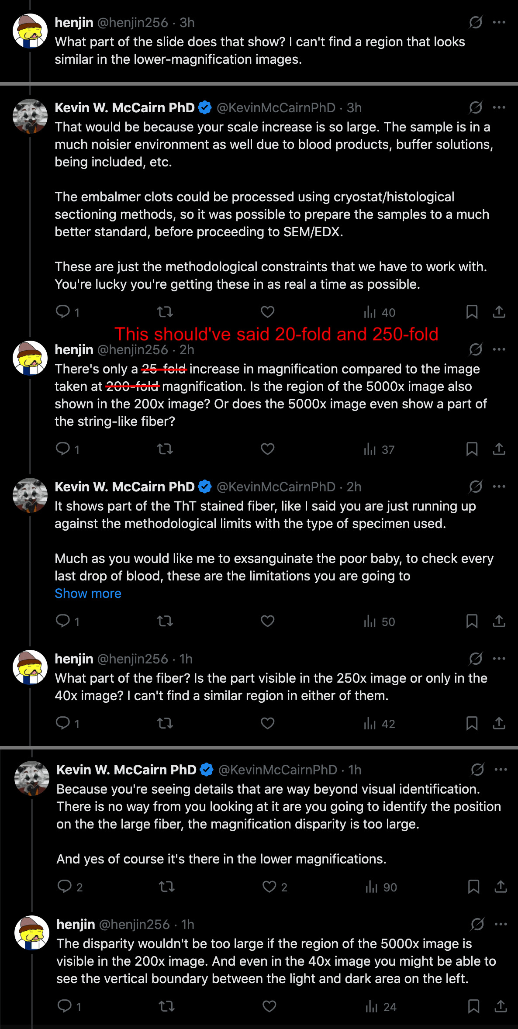Viewport: 518px width, 1029px height.
Task: Open @KevinMcCairnPhD handle on 3h tweet
Action: click(x=276, y=107)
